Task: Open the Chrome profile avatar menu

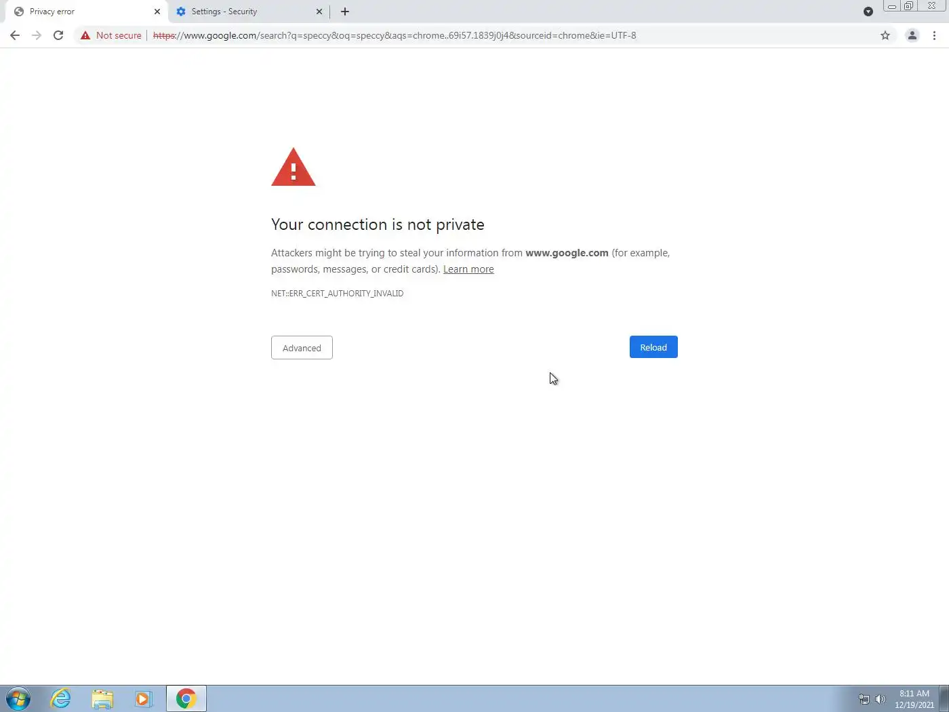Action: pyautogui.click(x=912, y=35)
